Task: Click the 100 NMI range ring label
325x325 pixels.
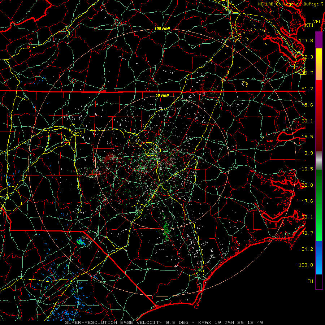Action: [x=162, y=29]
